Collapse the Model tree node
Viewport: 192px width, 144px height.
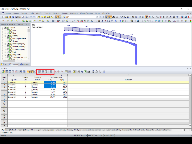tap(2, 28)
